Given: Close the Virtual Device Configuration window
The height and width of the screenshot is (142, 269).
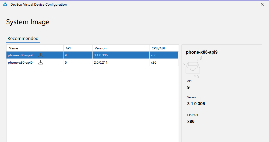Looking at the screenshot, I should click(x=262, y=5).
